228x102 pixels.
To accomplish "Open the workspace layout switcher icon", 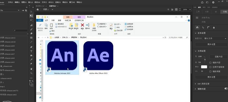I will 207,2.
